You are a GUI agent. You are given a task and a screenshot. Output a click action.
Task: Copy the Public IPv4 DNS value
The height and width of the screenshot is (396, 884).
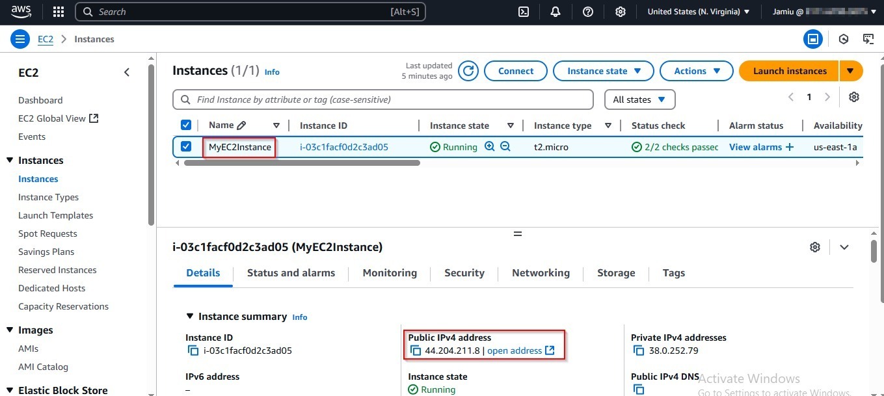click(x=639, y=389)
